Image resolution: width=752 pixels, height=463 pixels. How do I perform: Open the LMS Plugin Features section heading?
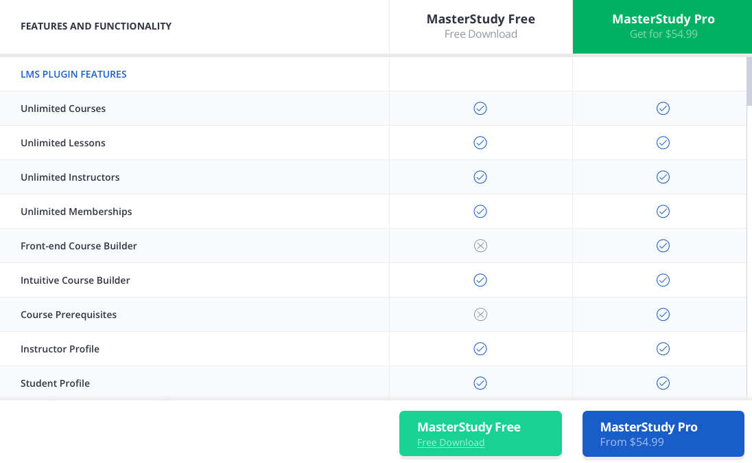click(x=73, y=74)
